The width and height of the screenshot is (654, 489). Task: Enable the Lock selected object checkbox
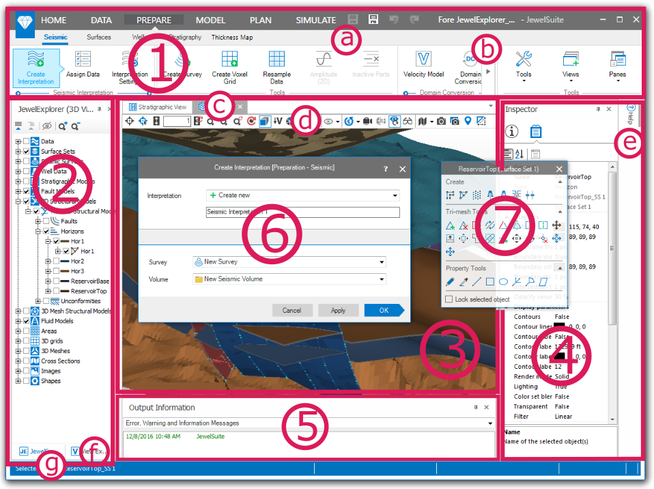tap(449, 299)
